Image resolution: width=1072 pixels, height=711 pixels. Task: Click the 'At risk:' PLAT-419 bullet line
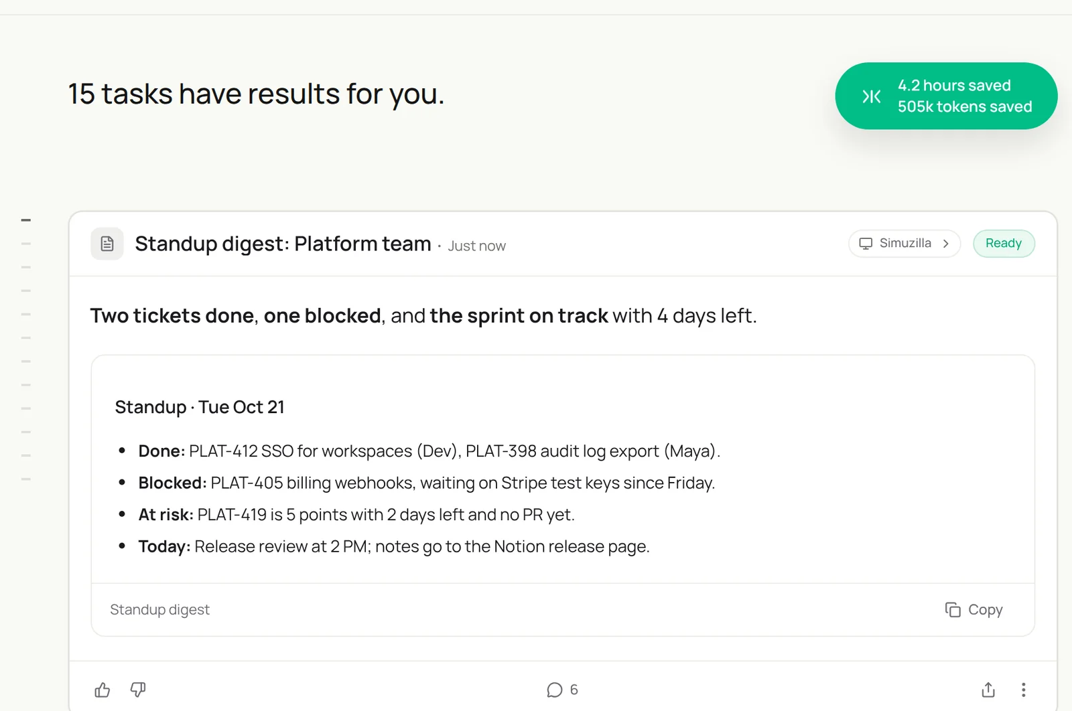(356, 515)
